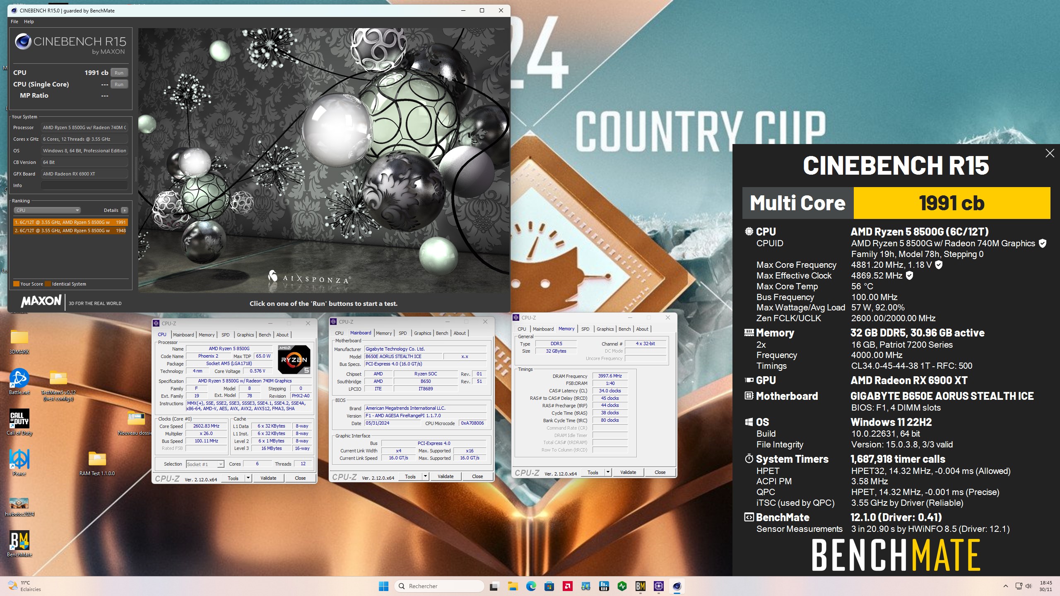Viewport: 1060px width, 596px height.
Task: Switch to BenchMate in the taskbar
Action: pos(640,586)
